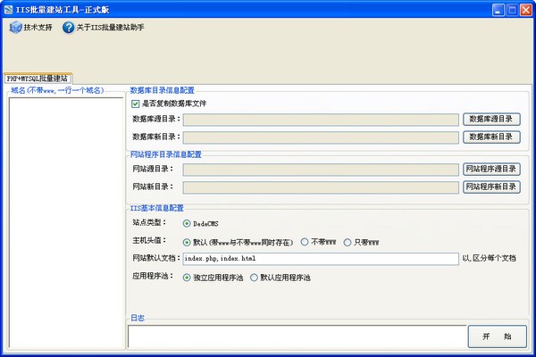Image resolution: width=536 pixels, height=357 pixels.
Task: Click the blue question mark help icon
Action: (69, 28)
